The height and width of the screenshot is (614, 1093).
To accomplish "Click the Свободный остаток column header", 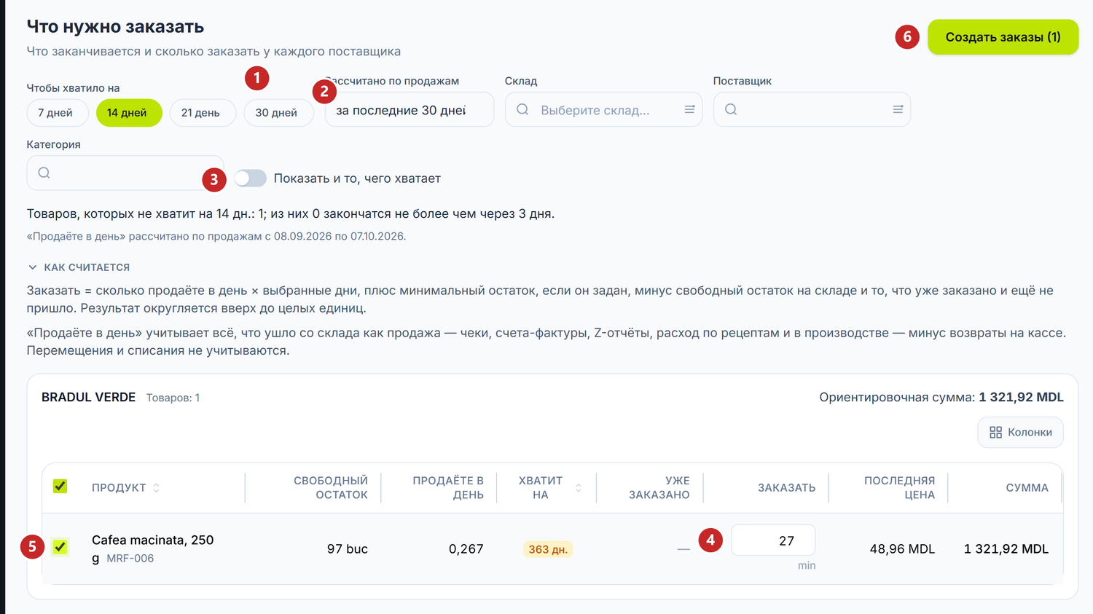I will [x=331, y=488].
